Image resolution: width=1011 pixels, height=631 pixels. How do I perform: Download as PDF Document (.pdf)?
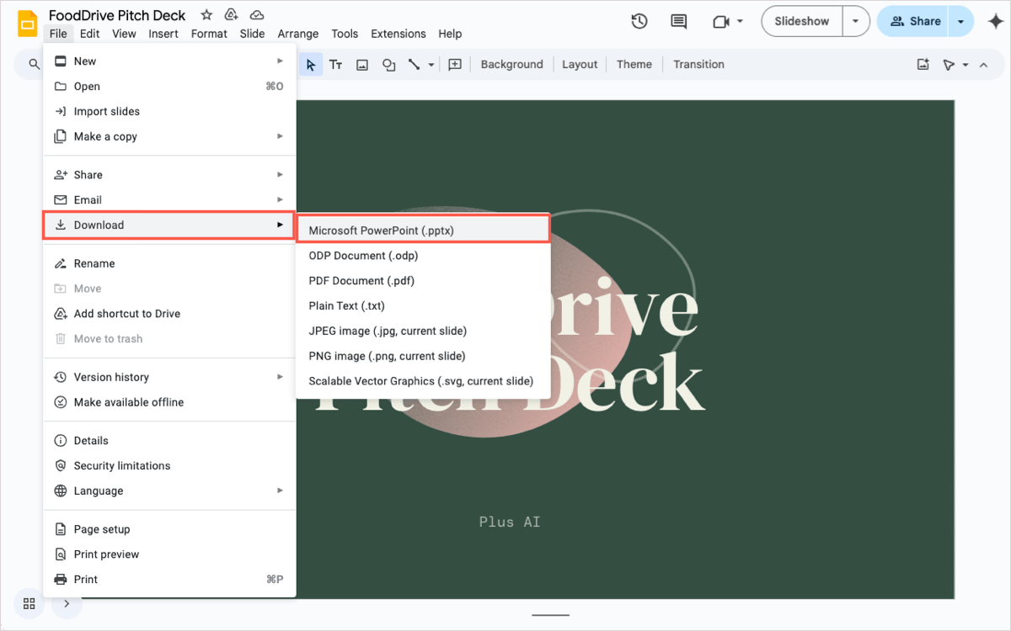coord(423,281)
